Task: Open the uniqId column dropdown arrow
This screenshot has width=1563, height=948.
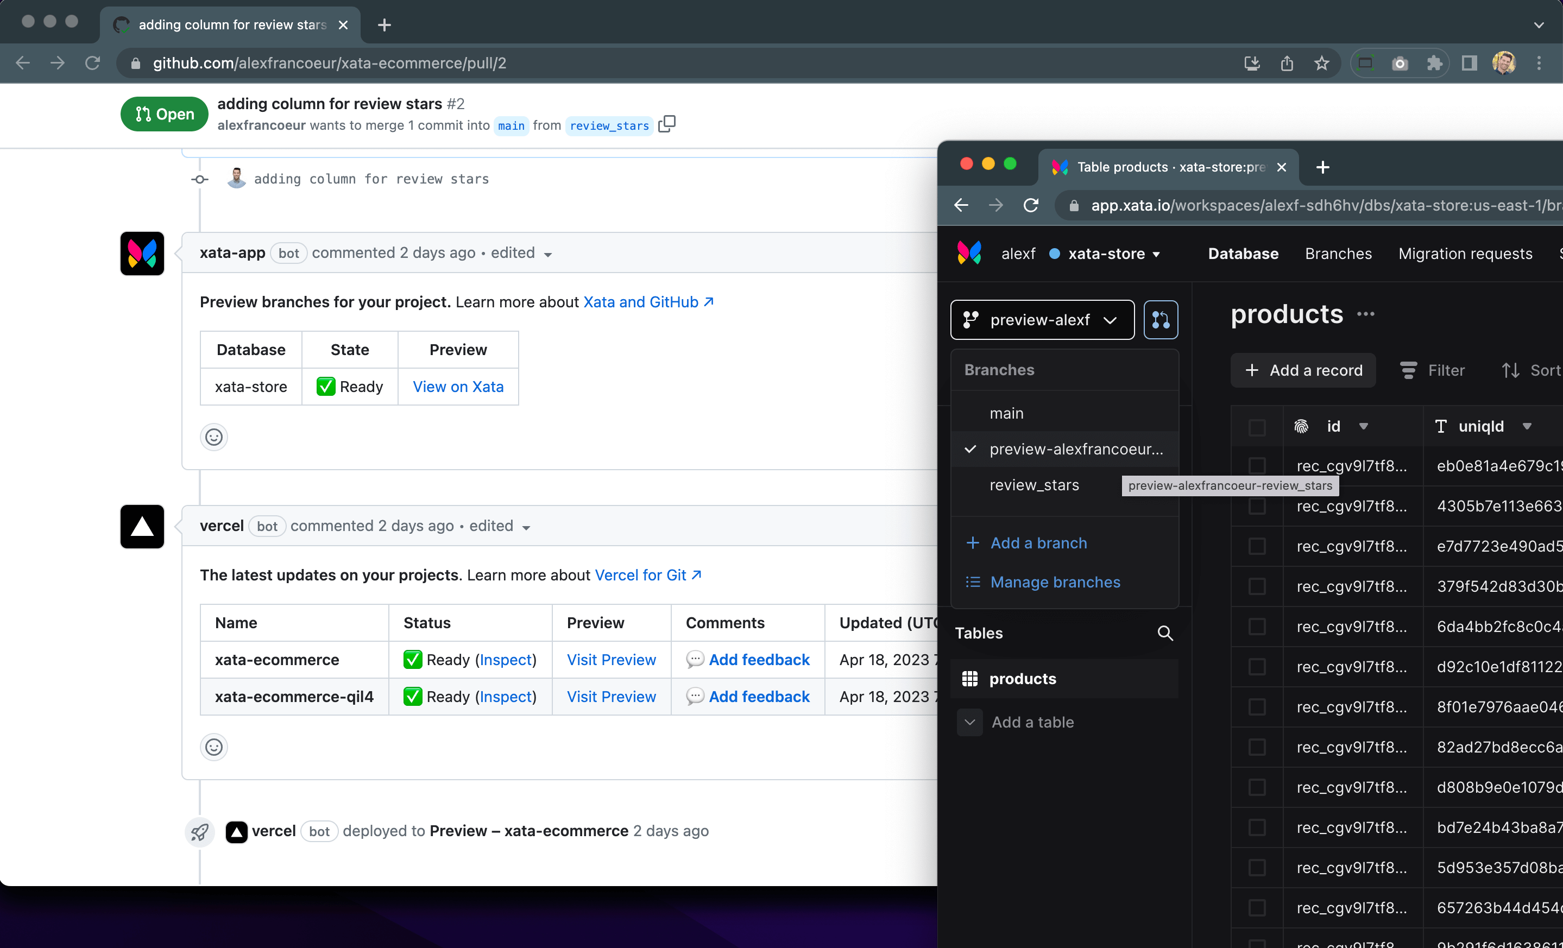Action: [x=1527, y=426]
